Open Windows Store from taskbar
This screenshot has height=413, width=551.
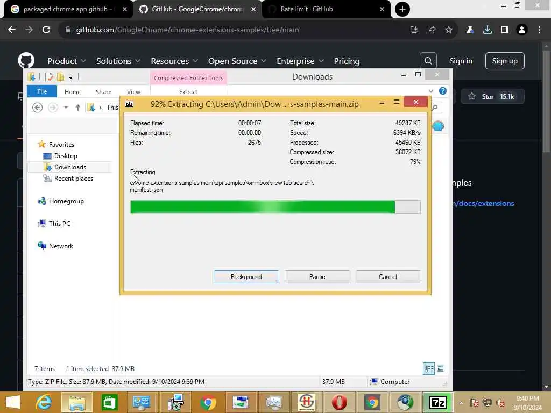coord(110,402)
